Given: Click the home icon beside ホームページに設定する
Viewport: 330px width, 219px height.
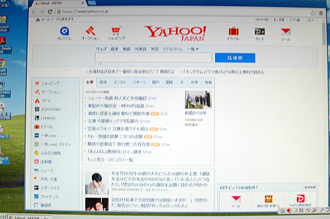Looking at the screenshot, I should 38,19.
